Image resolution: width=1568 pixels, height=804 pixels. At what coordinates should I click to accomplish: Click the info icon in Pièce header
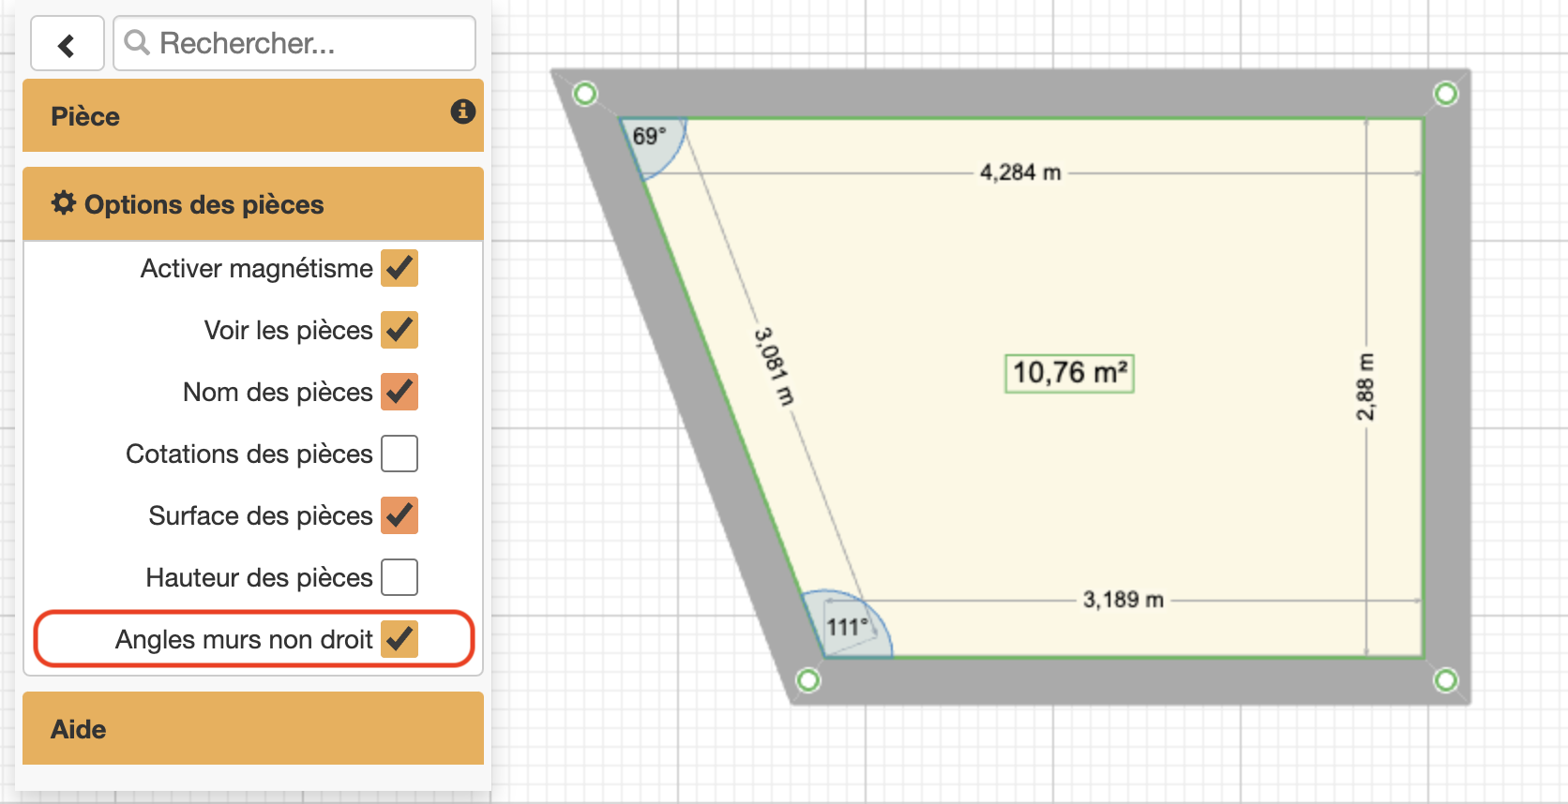(x=462, y=112)
